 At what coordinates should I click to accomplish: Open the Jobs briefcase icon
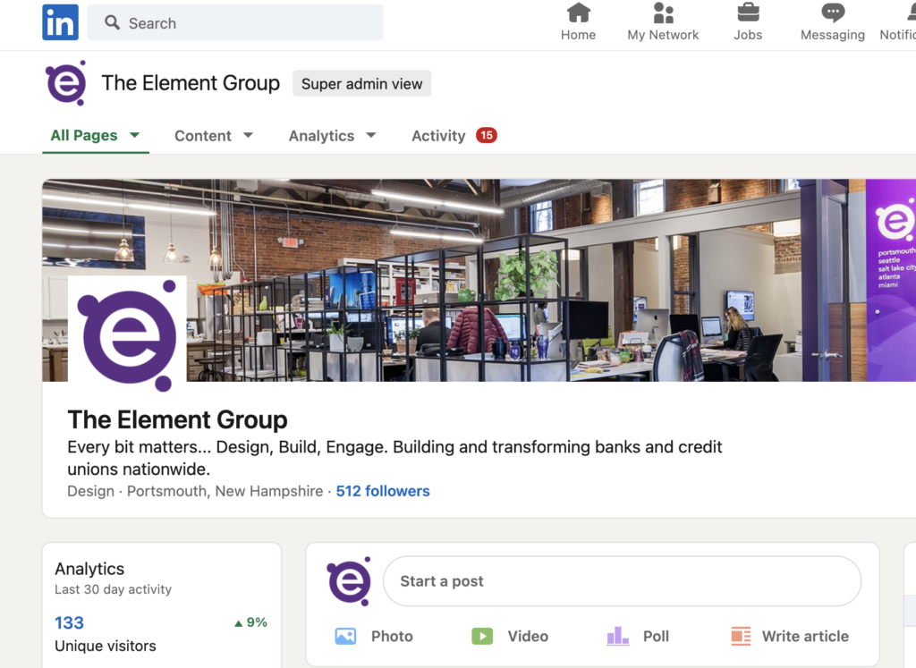pos(748,13)
